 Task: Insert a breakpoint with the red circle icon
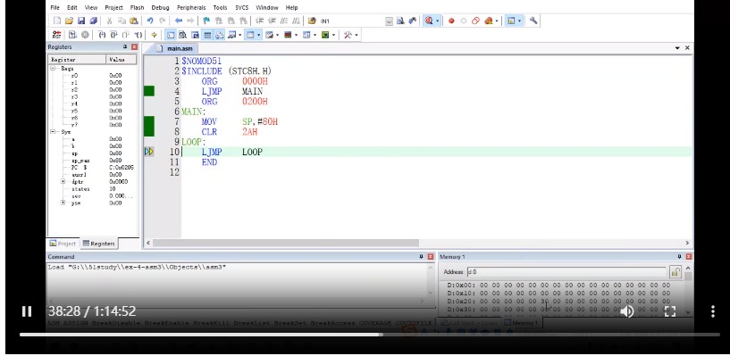pyautogui.click(x=451, y=21)
